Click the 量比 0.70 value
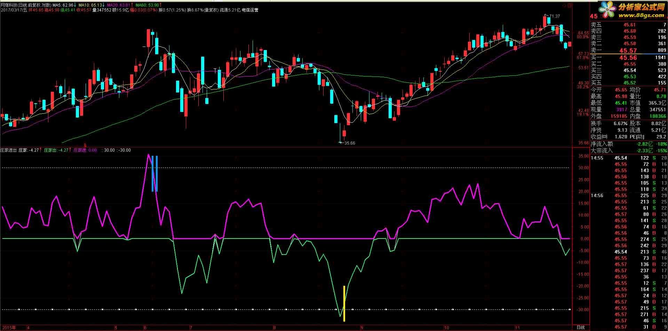 661,96
